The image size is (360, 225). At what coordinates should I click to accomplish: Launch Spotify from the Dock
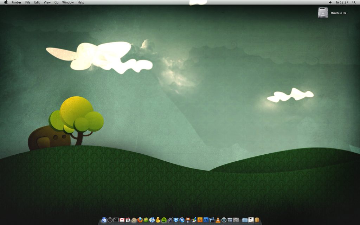click(x=164, y=220)
